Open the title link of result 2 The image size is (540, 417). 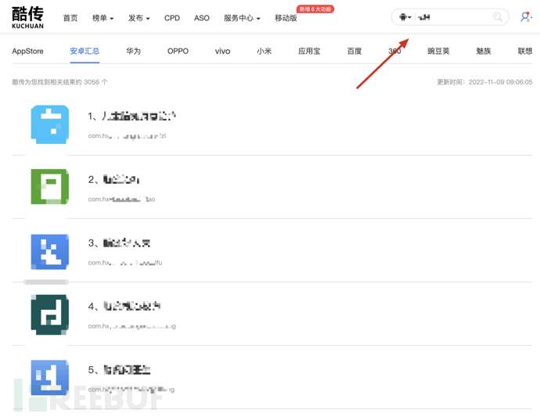coord(113,179)
